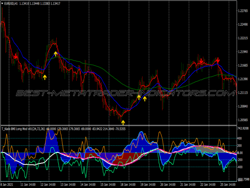
Task: Click the 1.22765 price level on axis
Action: (x=243, y=11)
